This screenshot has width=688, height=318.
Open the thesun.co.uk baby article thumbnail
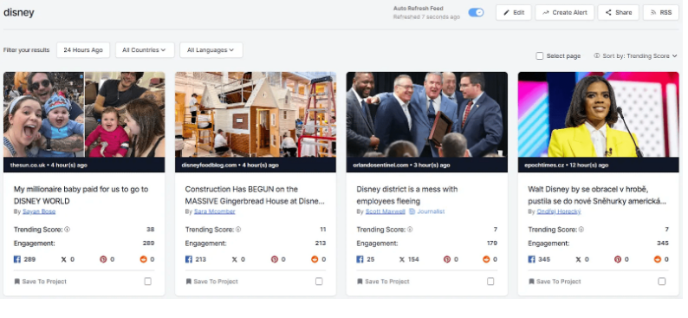(84, 114)
